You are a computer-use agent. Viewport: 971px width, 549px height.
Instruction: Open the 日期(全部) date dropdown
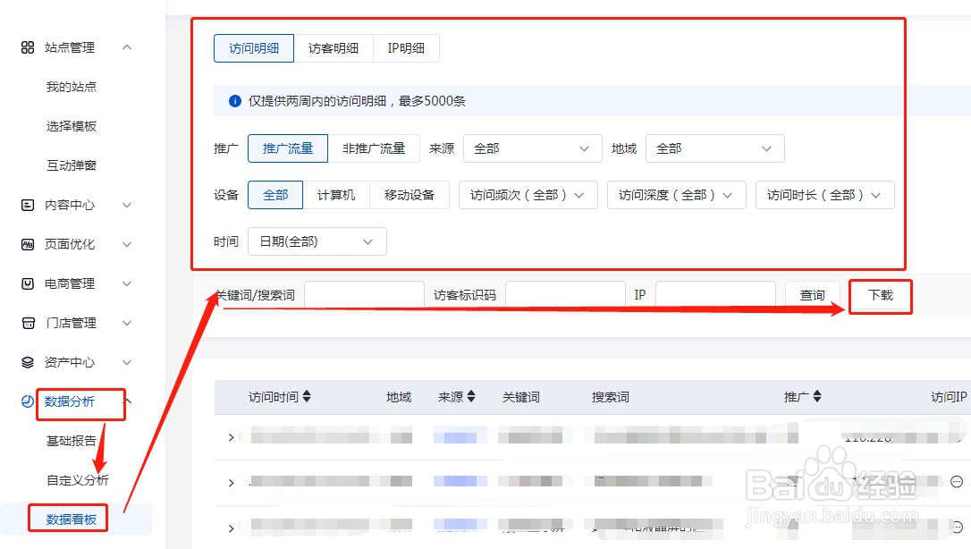[x=317, y=241]
